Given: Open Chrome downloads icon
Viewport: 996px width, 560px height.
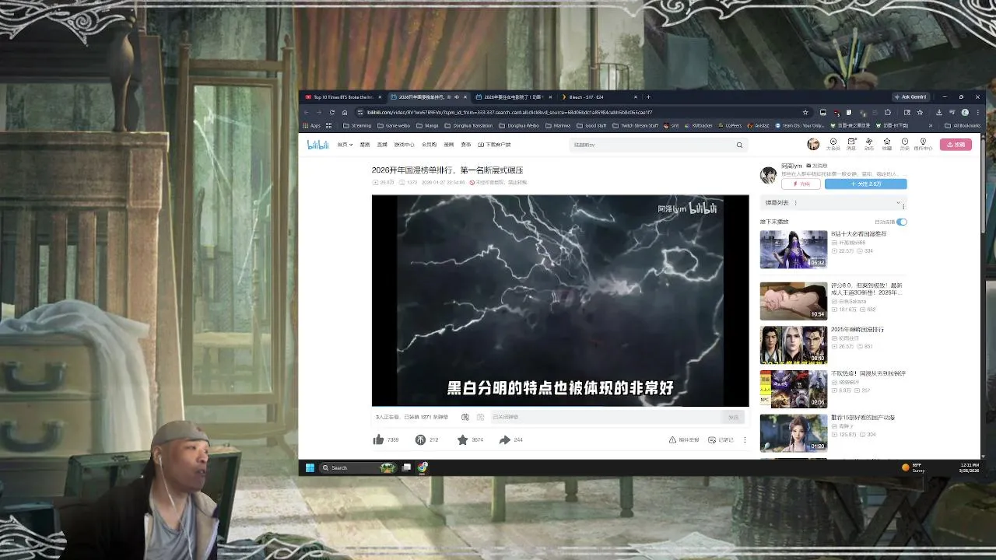Looking at the screenshot, I should [x=939, y=112].
